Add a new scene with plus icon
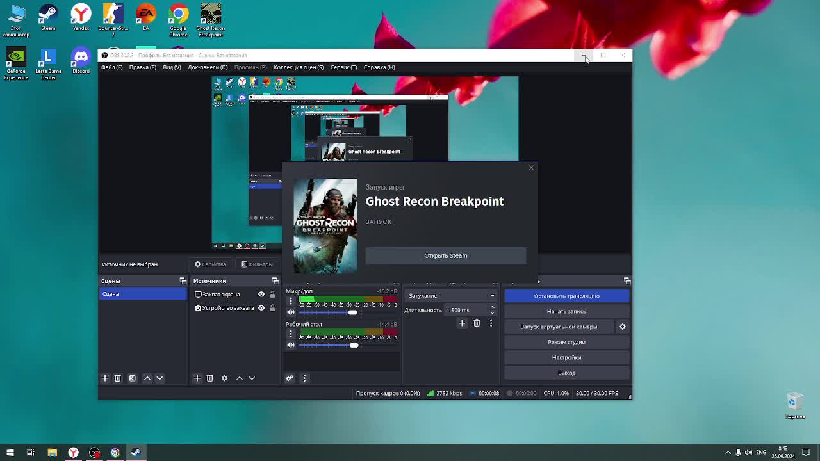 coord(105,378)
